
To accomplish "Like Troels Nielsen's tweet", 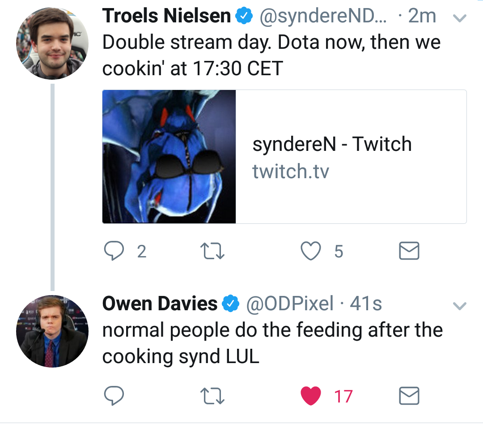I will point(311,251).
